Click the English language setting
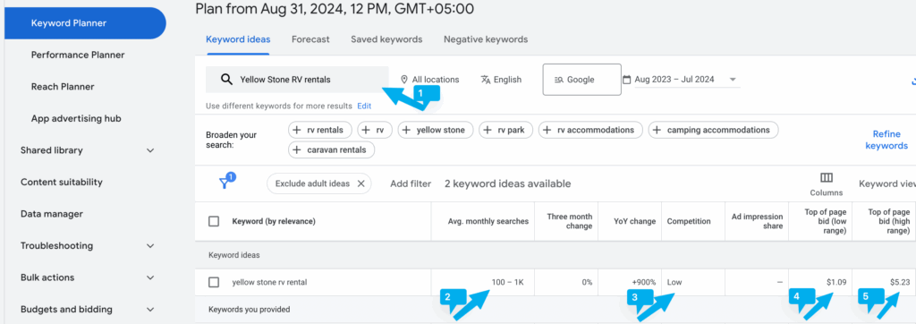The width and height of the screenshot is (916, 324). 501,80
